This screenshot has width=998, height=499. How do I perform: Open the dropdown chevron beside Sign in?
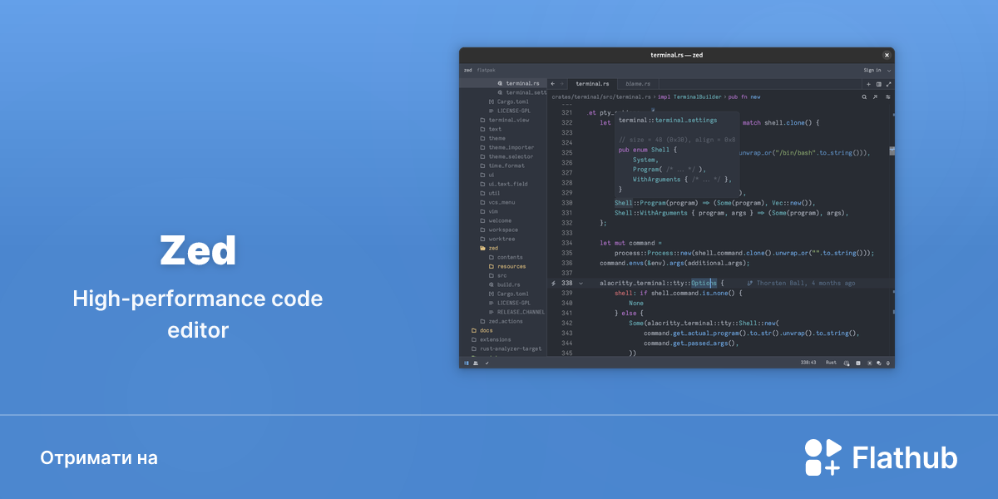(888, 71)
